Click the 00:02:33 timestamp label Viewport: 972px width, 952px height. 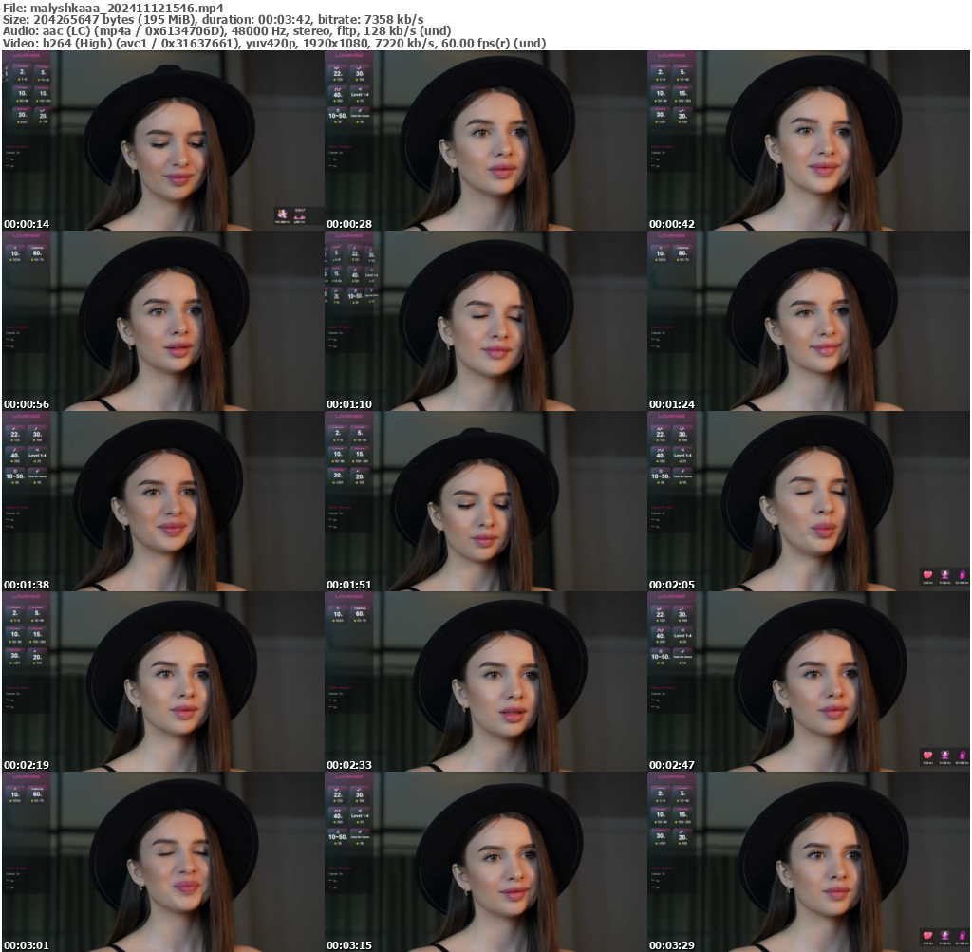point(346,765)
